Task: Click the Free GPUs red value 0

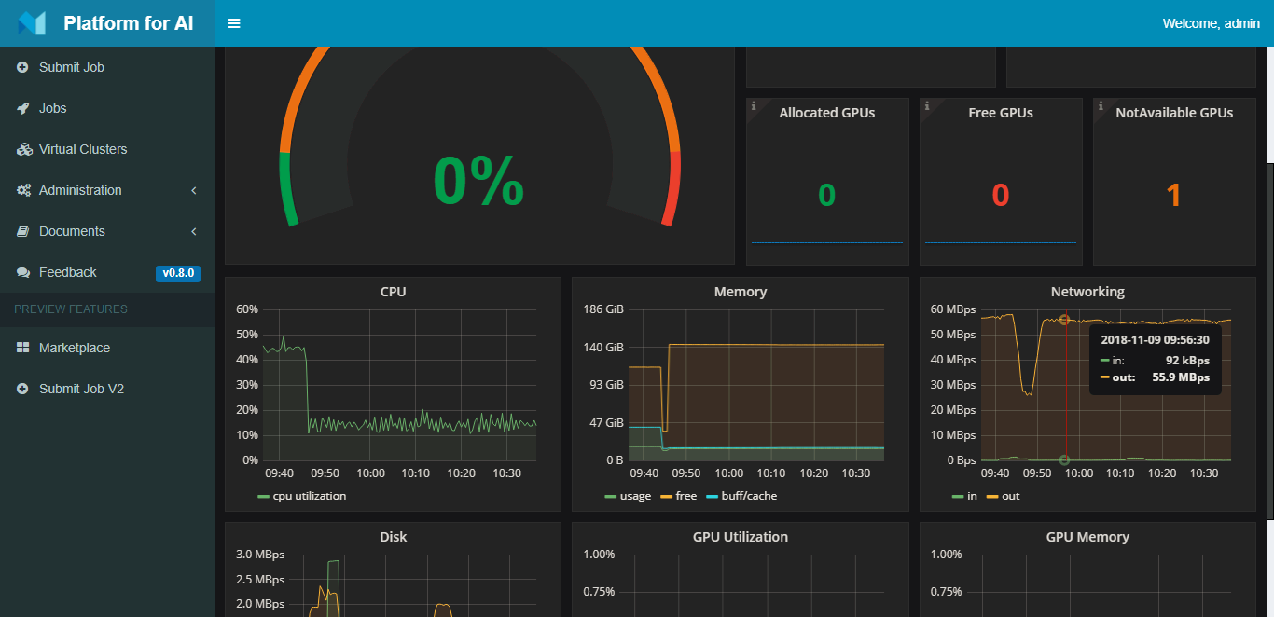Action: pos(1001,195)
